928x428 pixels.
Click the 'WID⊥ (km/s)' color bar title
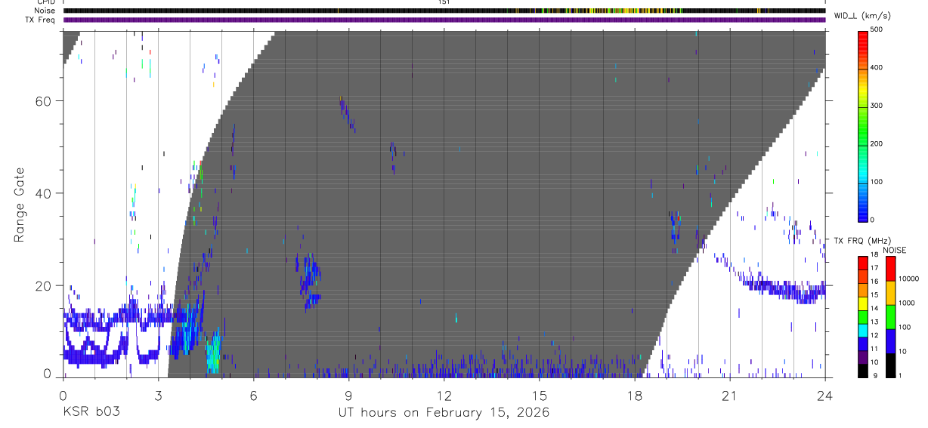tap(861, 15)
